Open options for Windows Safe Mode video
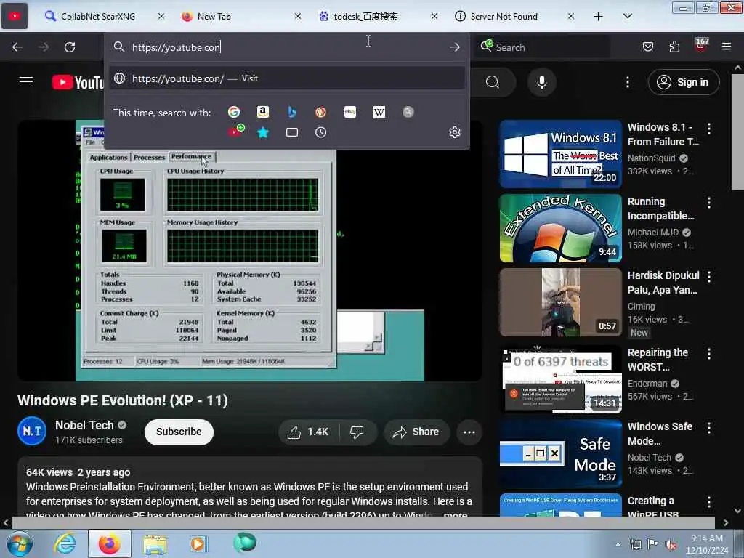The image size is (744, 558). 709,427
